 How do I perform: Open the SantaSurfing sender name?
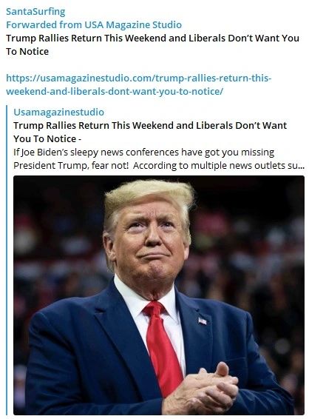35,12
